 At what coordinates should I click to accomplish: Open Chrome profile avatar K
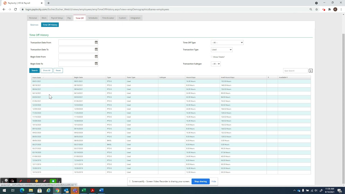[335, 9]
